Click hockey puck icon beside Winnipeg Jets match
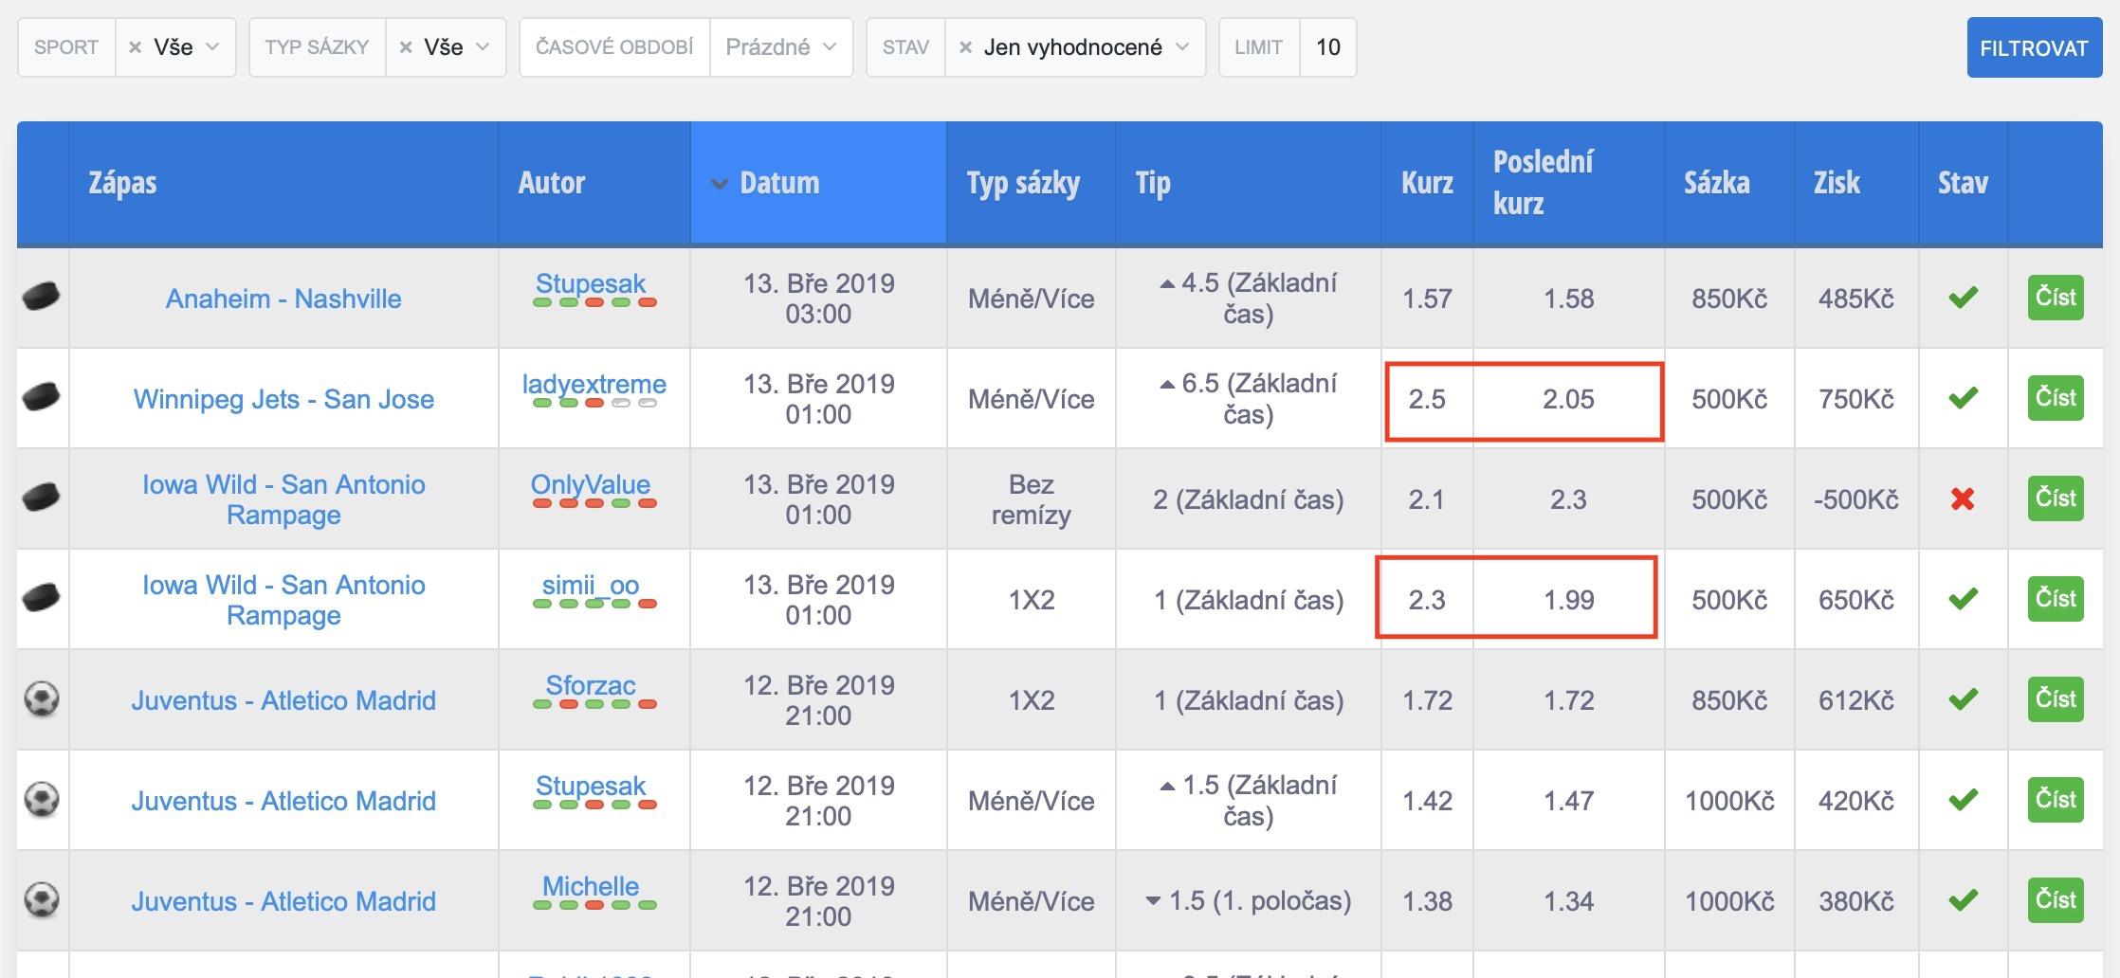 41,397
